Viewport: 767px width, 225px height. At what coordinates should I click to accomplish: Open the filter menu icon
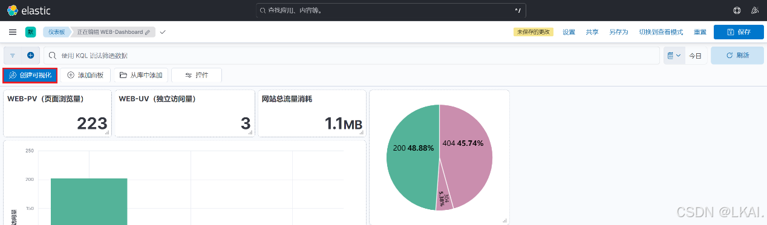point(13,55)
